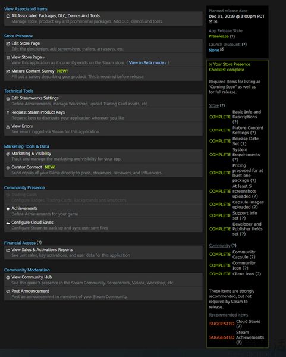This screenshot has height=357, width=286.
Task: Click the help mark next to Prerelease
Action: (232, 36)
